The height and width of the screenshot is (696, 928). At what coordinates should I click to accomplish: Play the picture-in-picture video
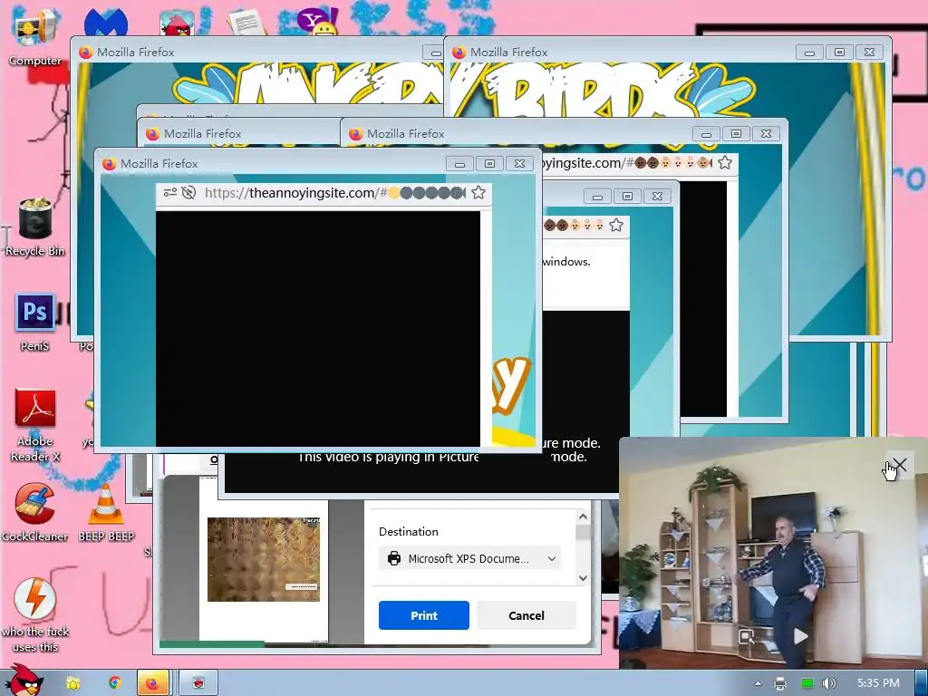click(x=800, y=636)
